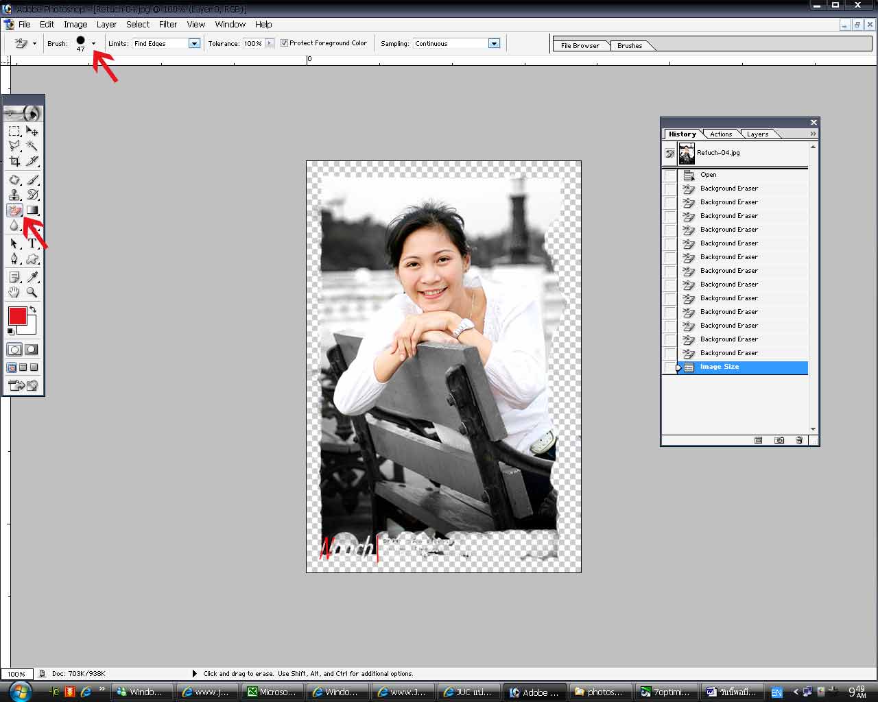Switch to the Zoom tool
The height and width of the screenshot is (702, 878).
[x=32, y=293]
